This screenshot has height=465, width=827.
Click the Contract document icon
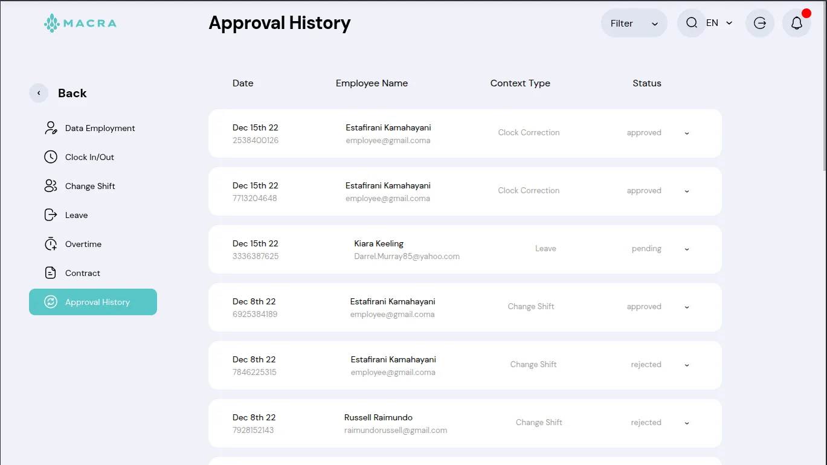click(x=51, y=273)
